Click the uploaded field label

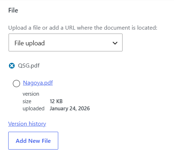34,109
